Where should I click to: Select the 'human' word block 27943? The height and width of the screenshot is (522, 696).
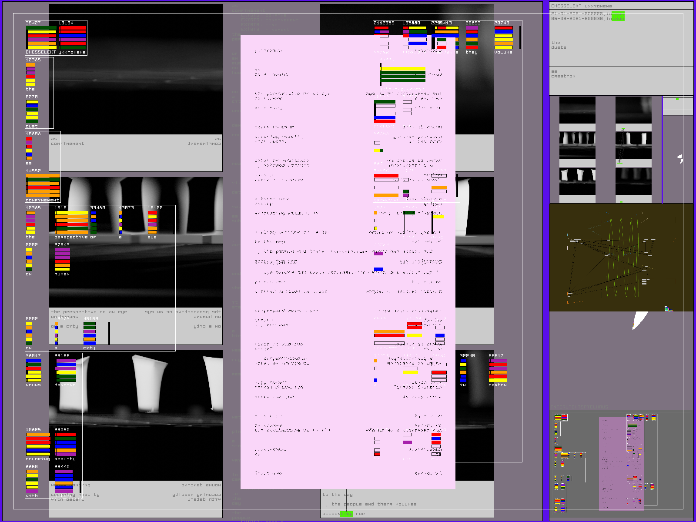[62, 259]
